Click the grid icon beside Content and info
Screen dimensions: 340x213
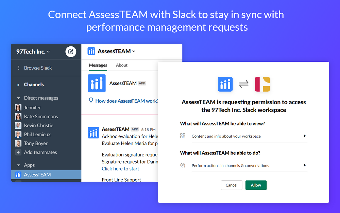point(183,136)
